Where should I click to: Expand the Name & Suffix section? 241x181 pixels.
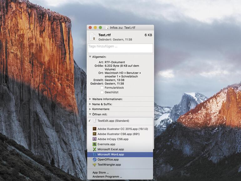pos(90,104)
